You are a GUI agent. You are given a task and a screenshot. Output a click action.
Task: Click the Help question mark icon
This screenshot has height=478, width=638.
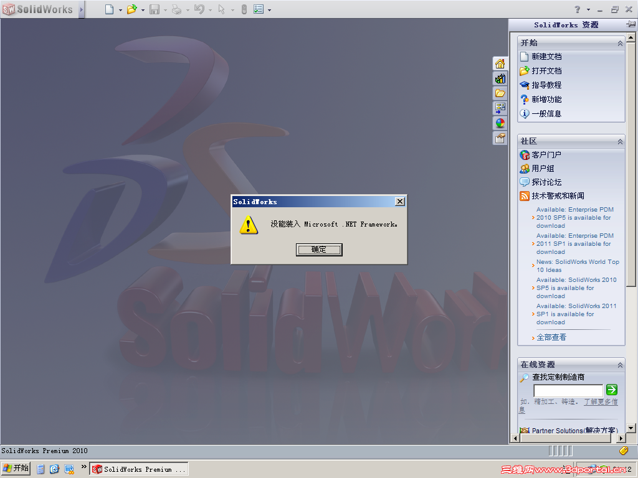(578, 9)
